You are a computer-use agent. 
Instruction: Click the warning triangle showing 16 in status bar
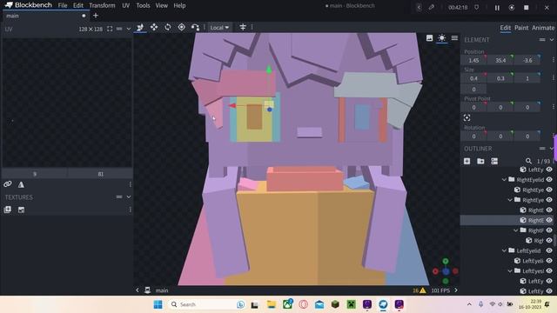pos(419,290)
